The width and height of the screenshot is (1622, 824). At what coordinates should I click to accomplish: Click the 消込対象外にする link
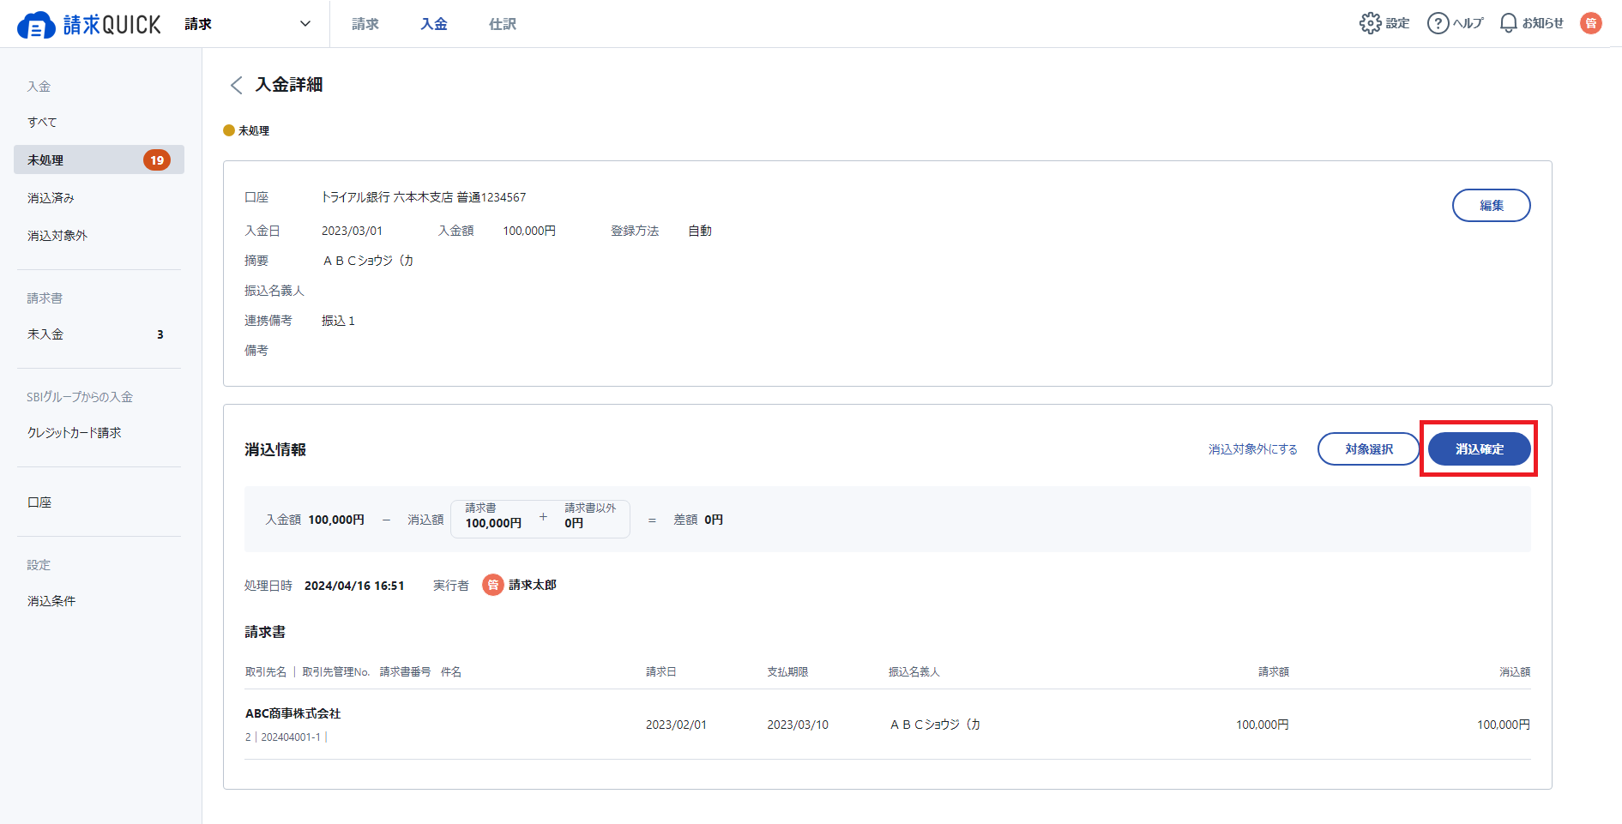coord(1253,448)
